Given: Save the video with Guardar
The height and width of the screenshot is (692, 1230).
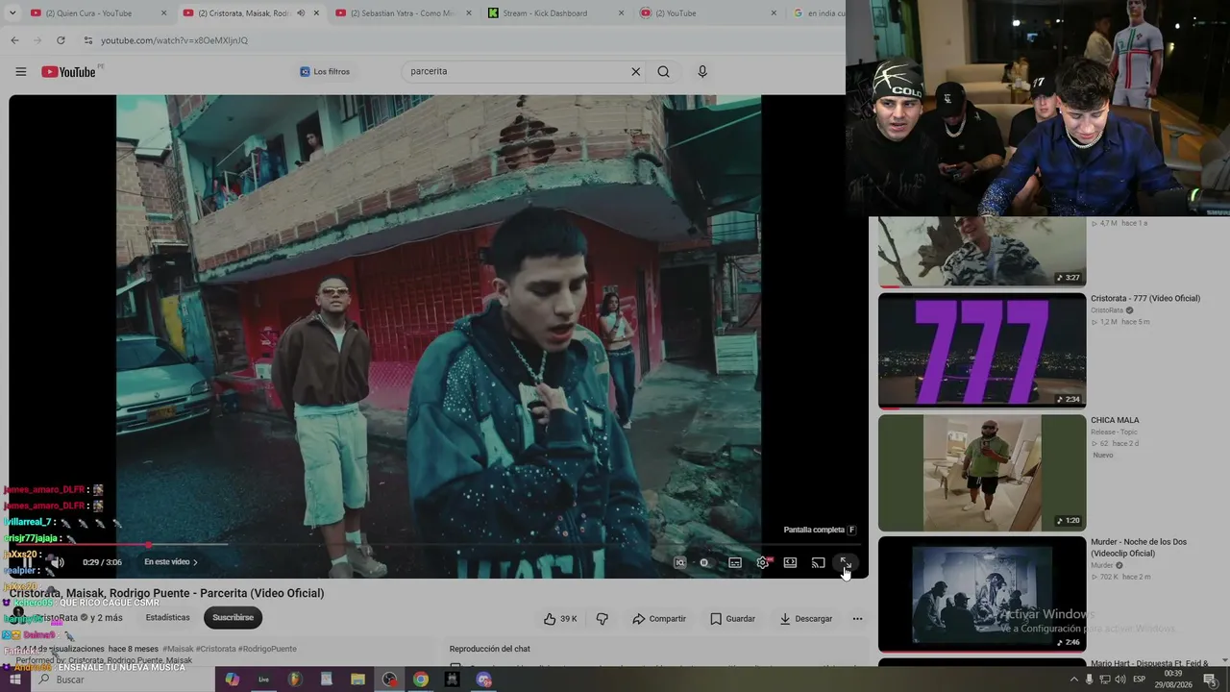Looking at the screenshot, I should [x=732, y=619].
